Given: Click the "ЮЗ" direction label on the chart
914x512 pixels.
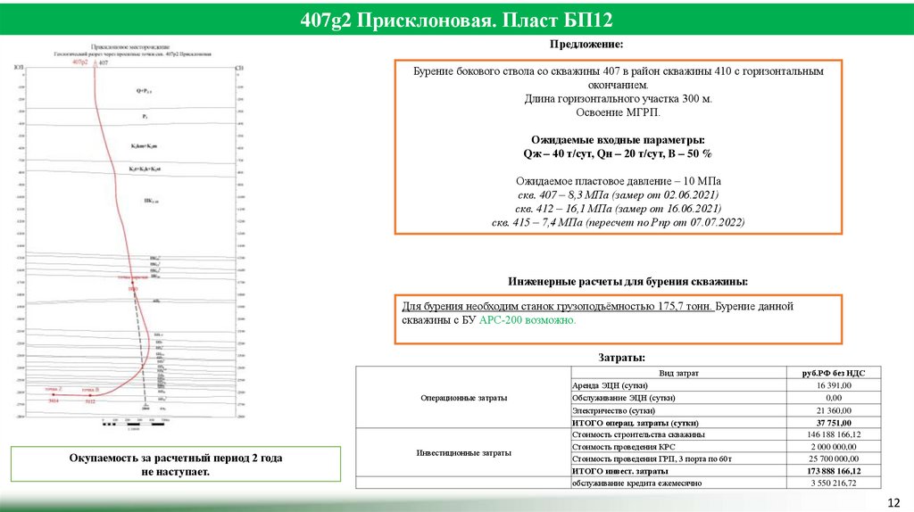Looking at the screenshot, I should (x=19, y=68).
